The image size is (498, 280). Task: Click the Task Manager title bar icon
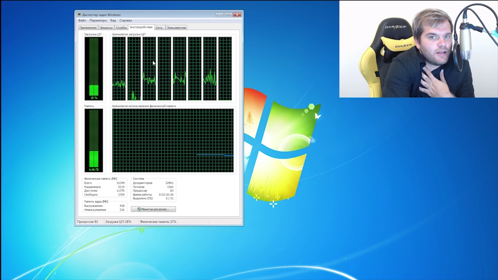click(79, 15)
